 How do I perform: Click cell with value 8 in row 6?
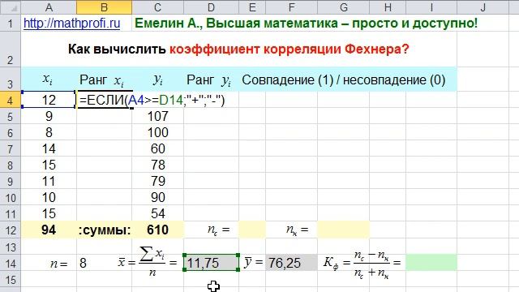click(49, 132)
